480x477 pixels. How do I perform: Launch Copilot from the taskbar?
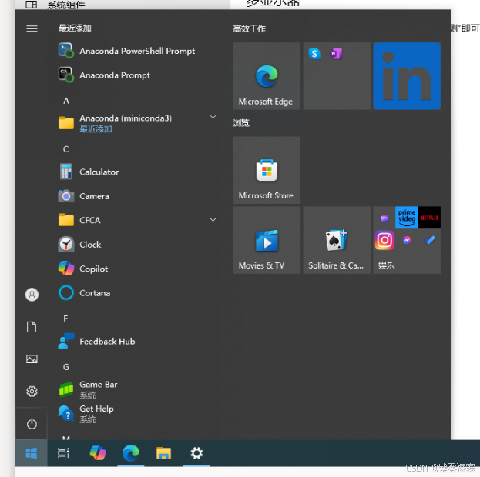pos(98,453)
